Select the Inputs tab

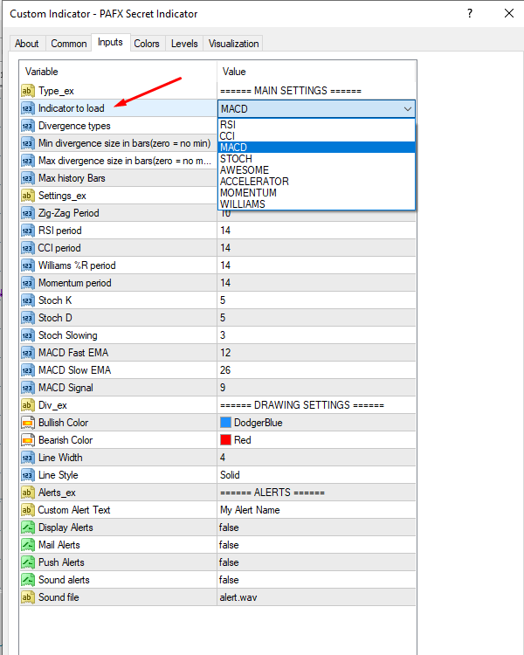point(110,42)
